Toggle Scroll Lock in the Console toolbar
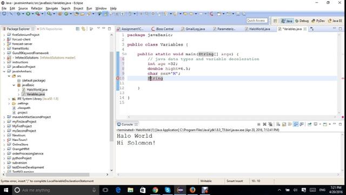Image resolution: width=346 pixels, height=195 pixels. tap(284, 124)
